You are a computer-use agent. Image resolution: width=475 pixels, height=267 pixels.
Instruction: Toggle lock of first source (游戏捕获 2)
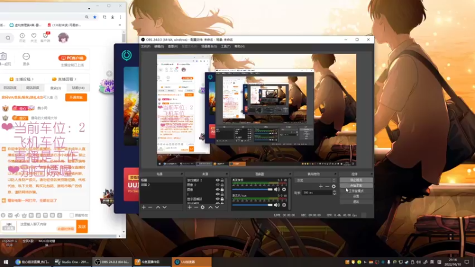(222, 180)
